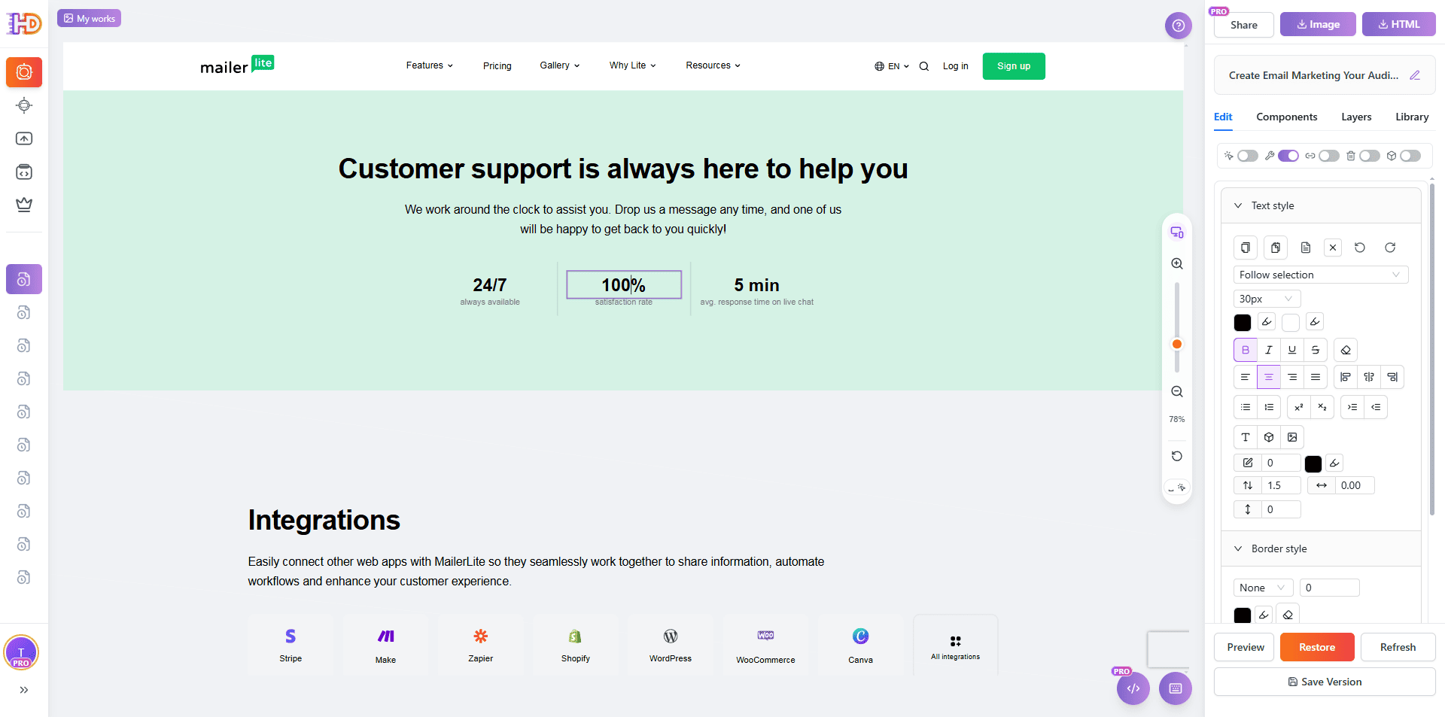The width and height of the screenshot is (1445, 717).
Task: Switch to the Components tab
Action: point(1286,117)
